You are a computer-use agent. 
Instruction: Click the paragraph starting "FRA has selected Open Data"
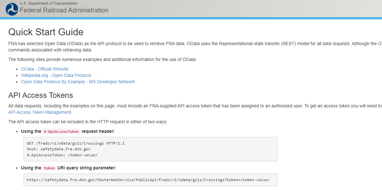click(191, 44)
